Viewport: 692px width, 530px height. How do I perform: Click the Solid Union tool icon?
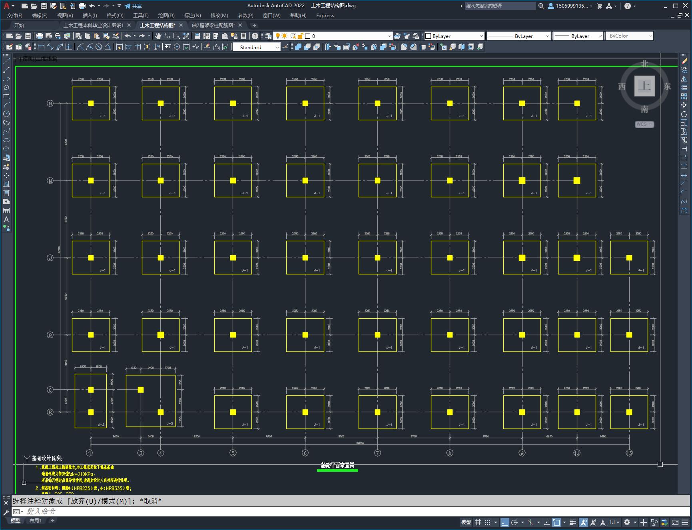coord(298,47)
